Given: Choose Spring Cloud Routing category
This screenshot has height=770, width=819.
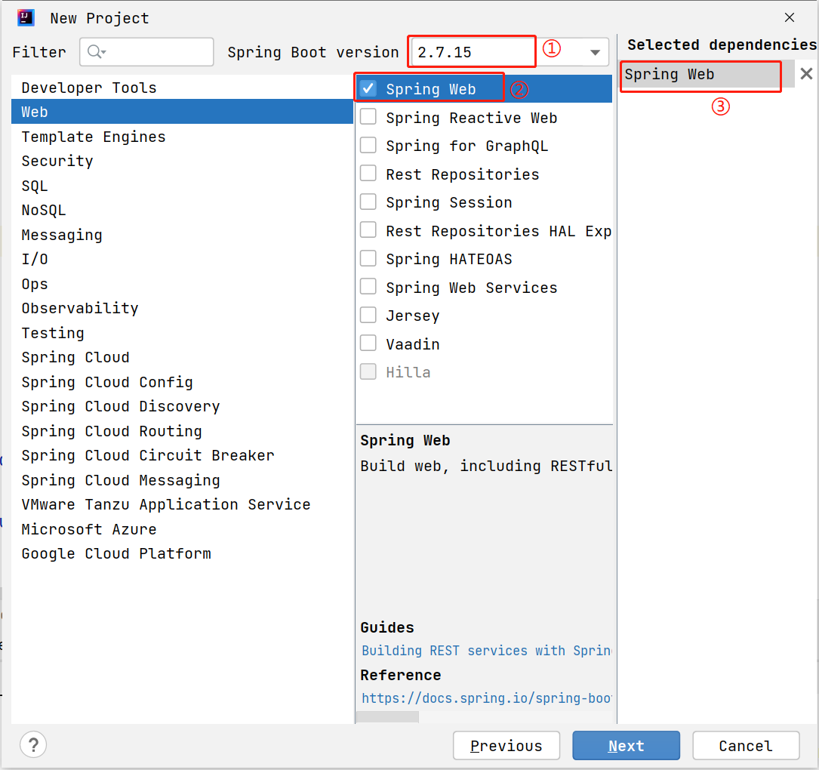Looking at the screenshot, I should coord(182,431).
